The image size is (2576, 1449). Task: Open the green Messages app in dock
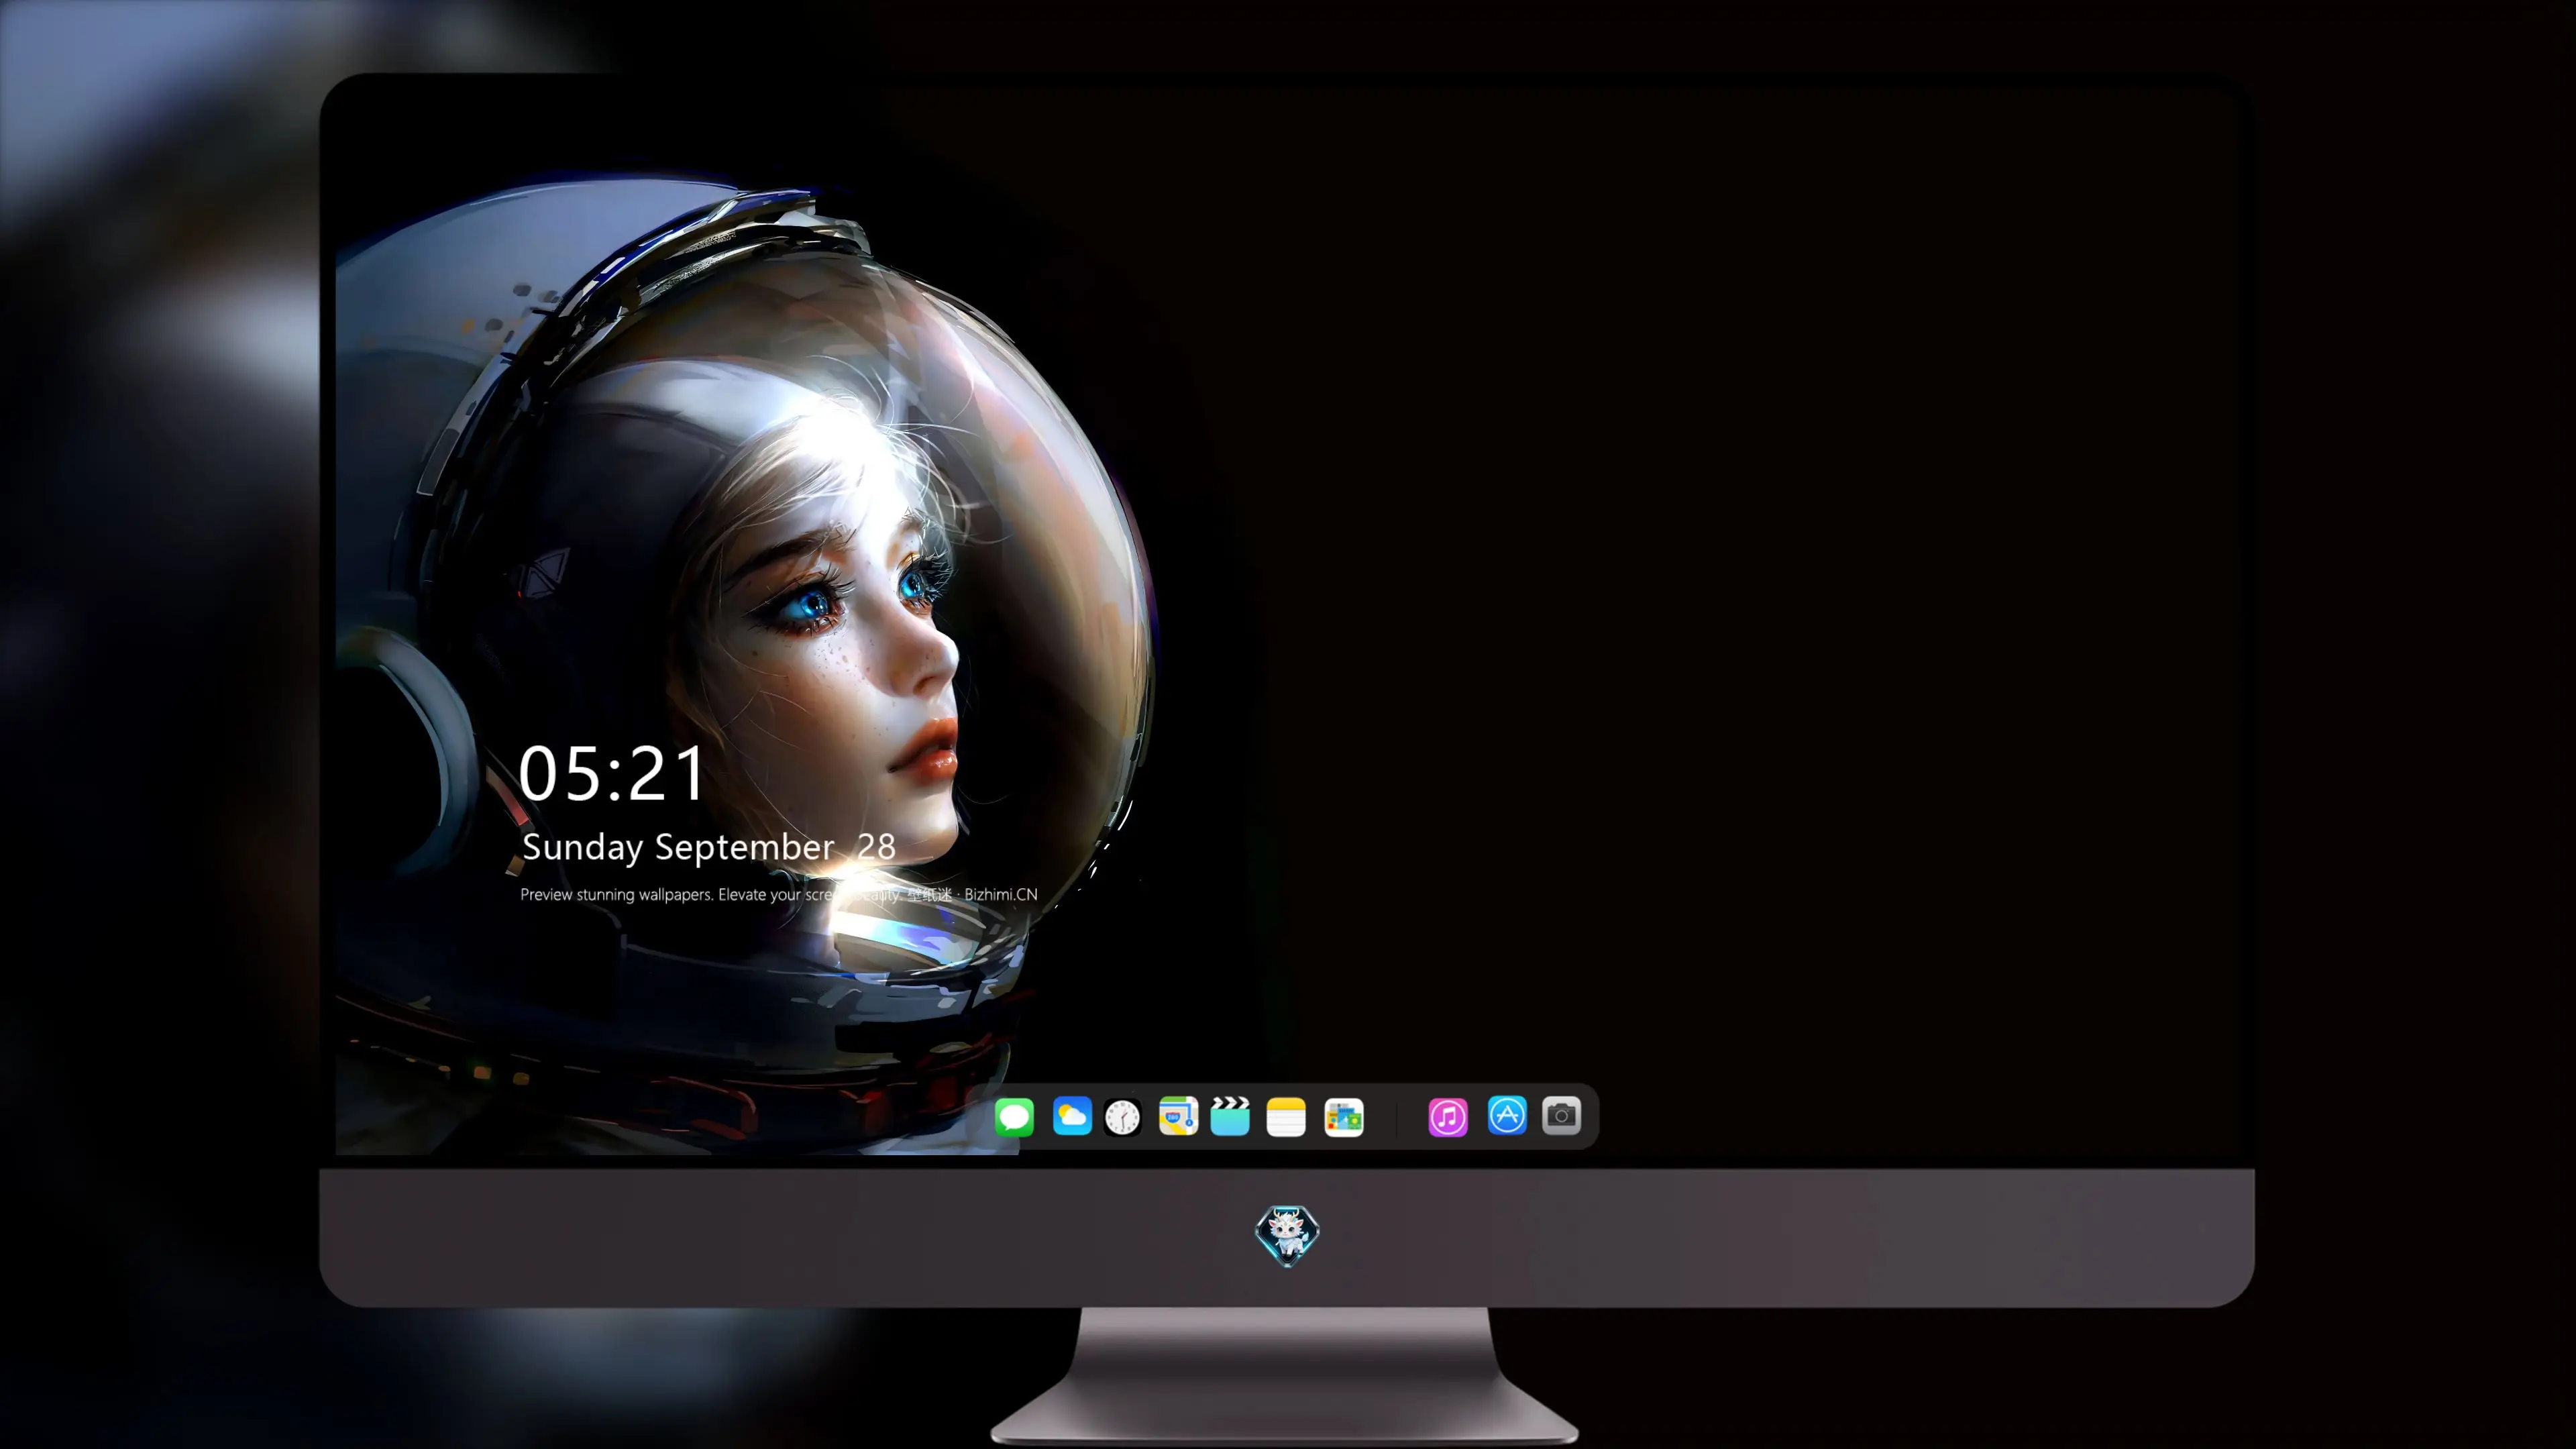click(x=1014, y=1116)
